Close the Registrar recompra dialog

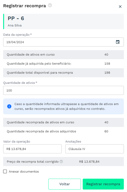(120, 7)
